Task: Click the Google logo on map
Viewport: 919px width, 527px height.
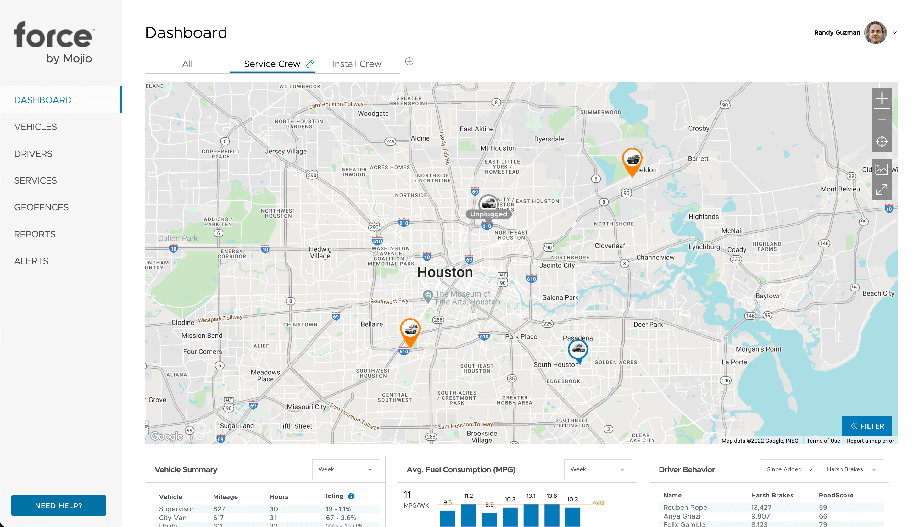Action: point(166,436)
